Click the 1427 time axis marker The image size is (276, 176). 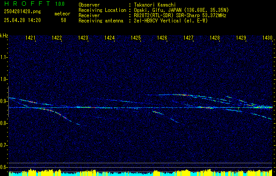tap(189, 38)
